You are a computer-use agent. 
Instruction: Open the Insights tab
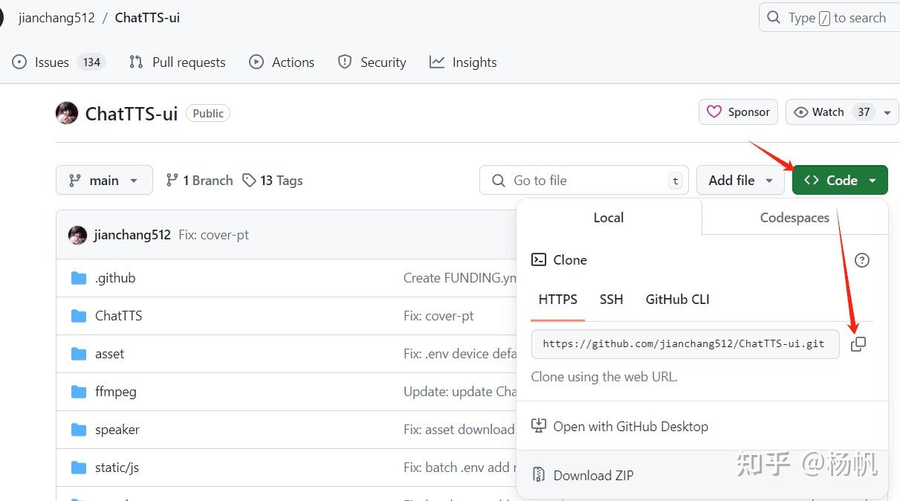[463, 62]
